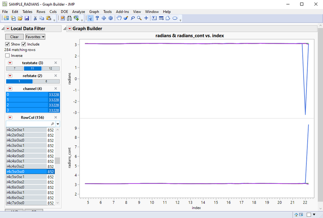Select teststate value 12

pyautogui.click(x=51, y=69)
